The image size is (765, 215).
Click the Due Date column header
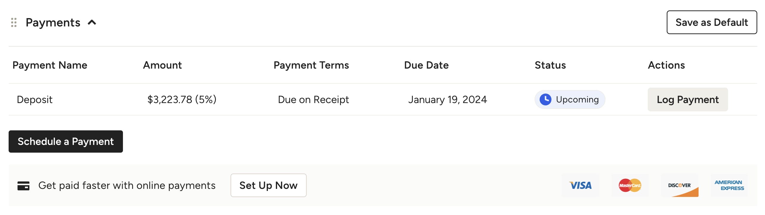426,65
